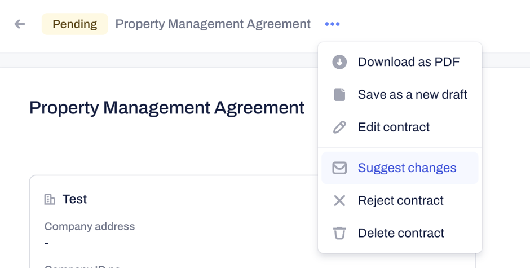This screenshot has height=268, width=530.
Task: Click the Property Management Agreement header title
Action: click(x=213, y=24)
